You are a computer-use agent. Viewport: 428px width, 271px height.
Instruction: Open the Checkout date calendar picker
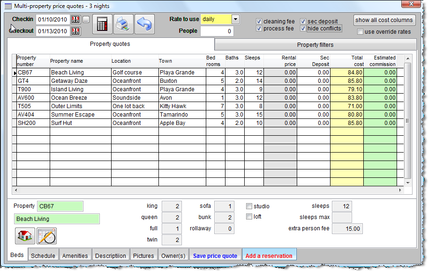(75, 31)
